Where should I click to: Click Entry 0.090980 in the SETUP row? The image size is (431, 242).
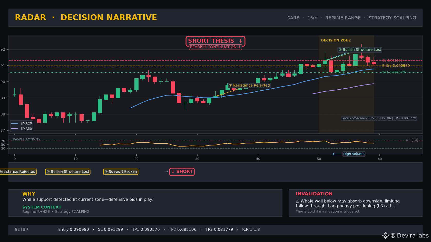(x=74, y=230)
